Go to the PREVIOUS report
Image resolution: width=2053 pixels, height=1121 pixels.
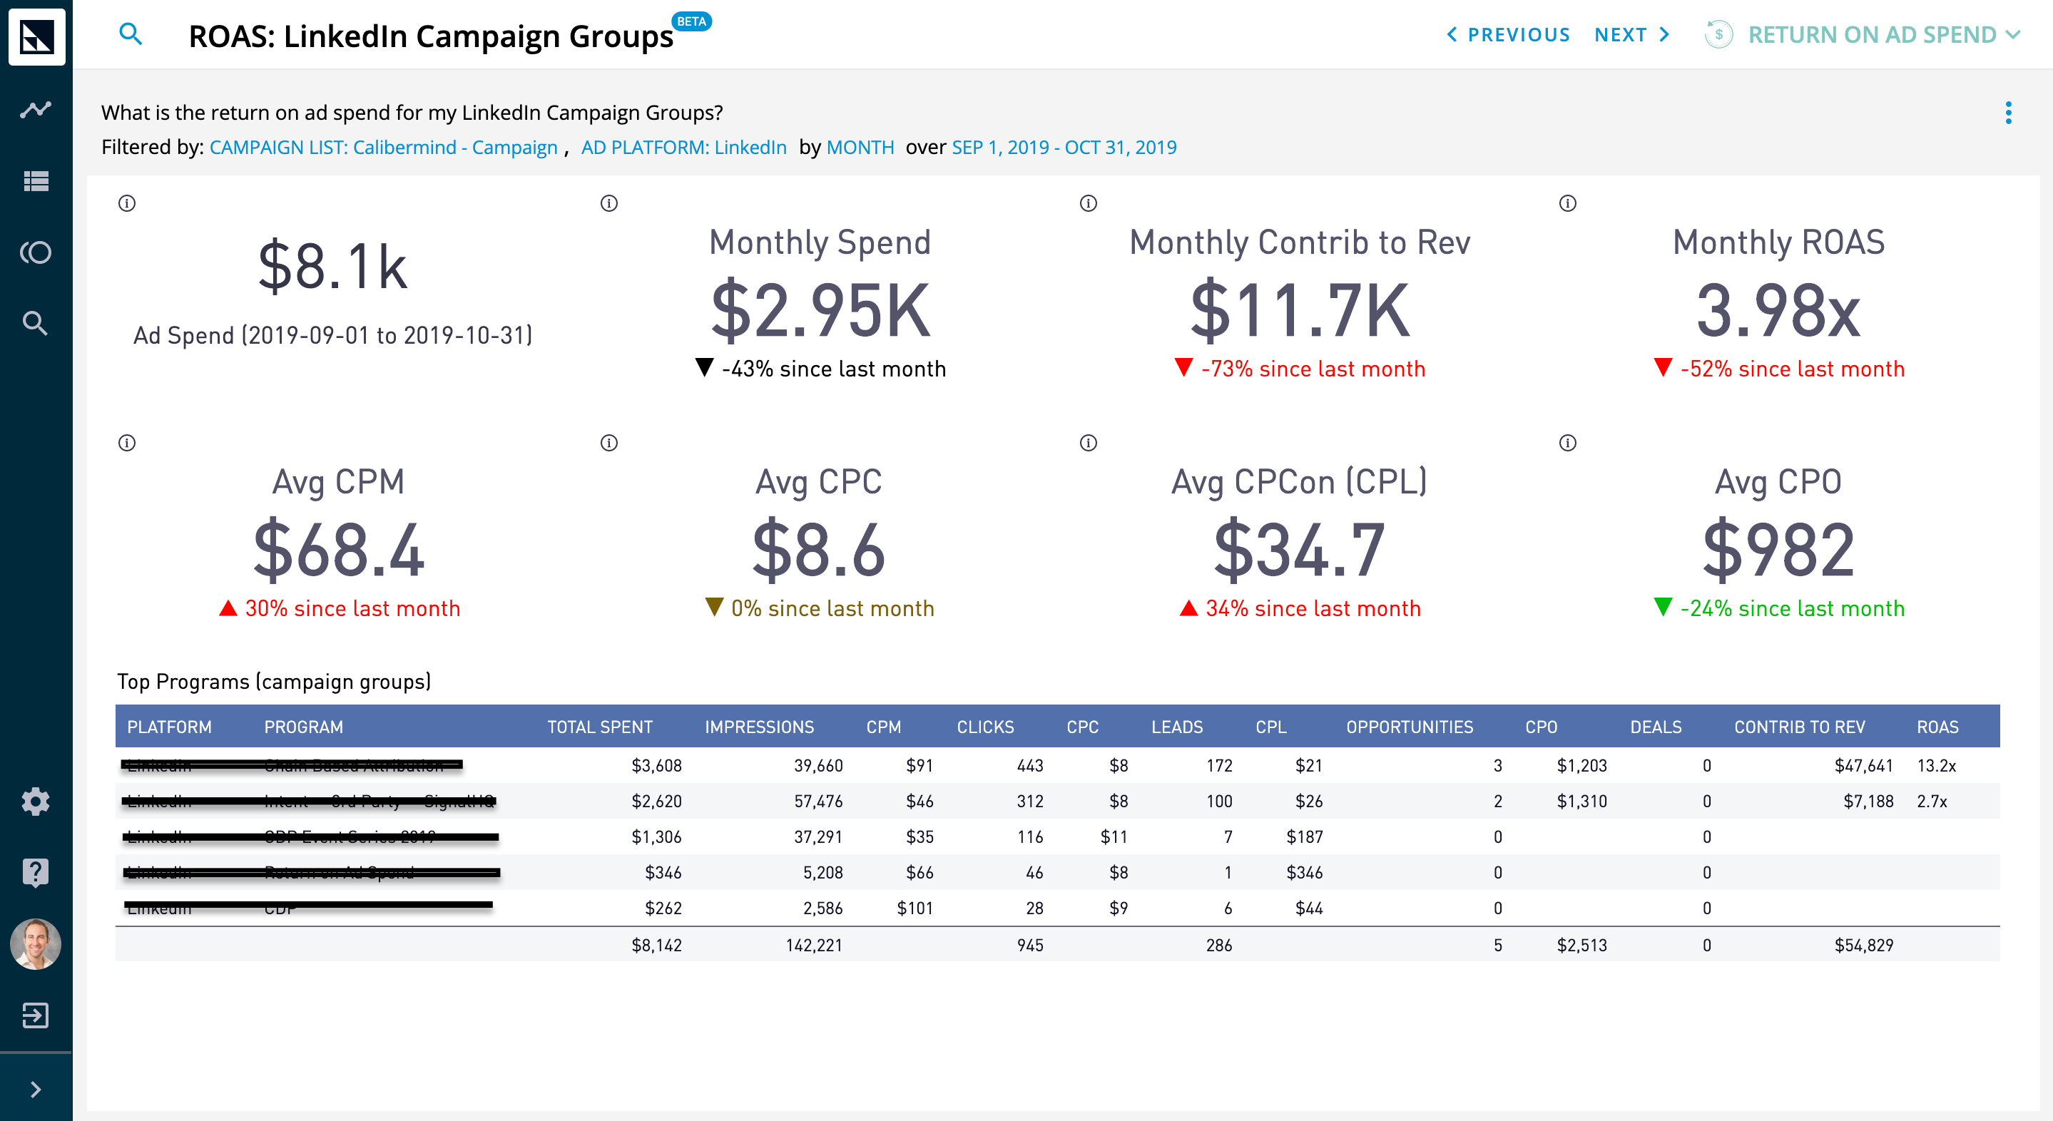tap(1507, 35)
